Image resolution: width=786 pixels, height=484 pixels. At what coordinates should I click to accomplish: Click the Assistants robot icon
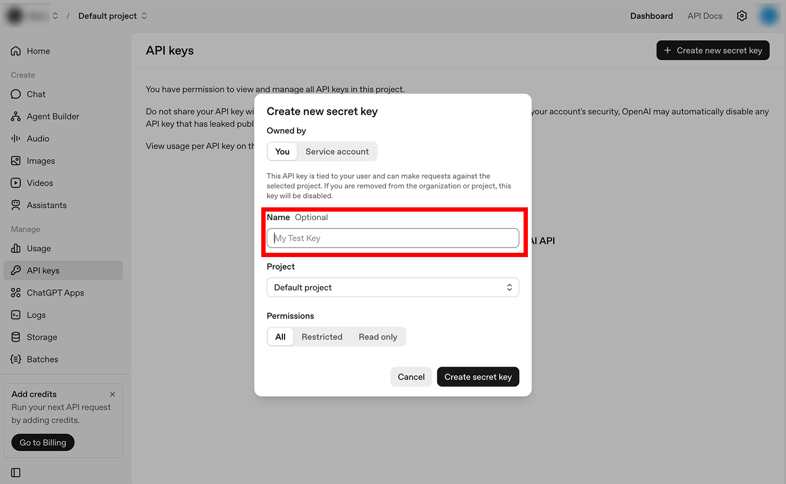coord(16,205)
